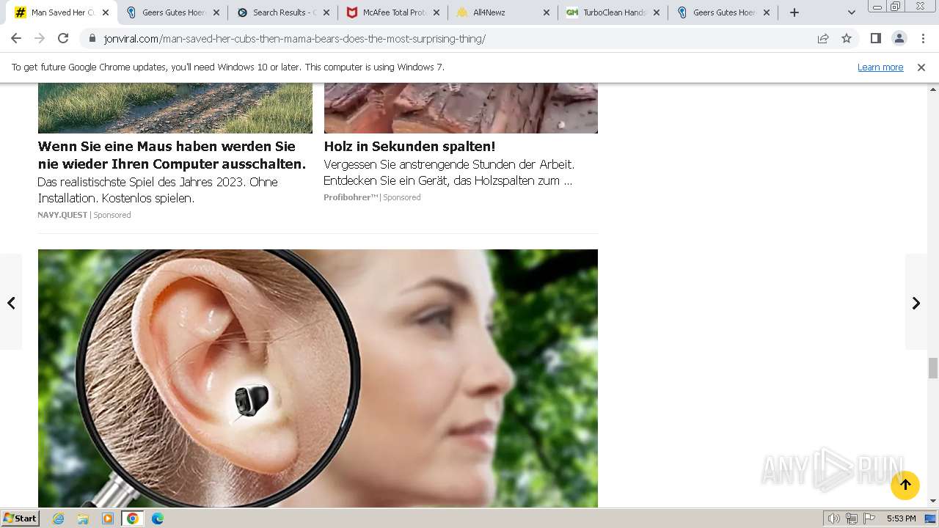Screen dimensions: 939x528
Task: Click the page vertical scrollbar thumb
Action: 933,367
